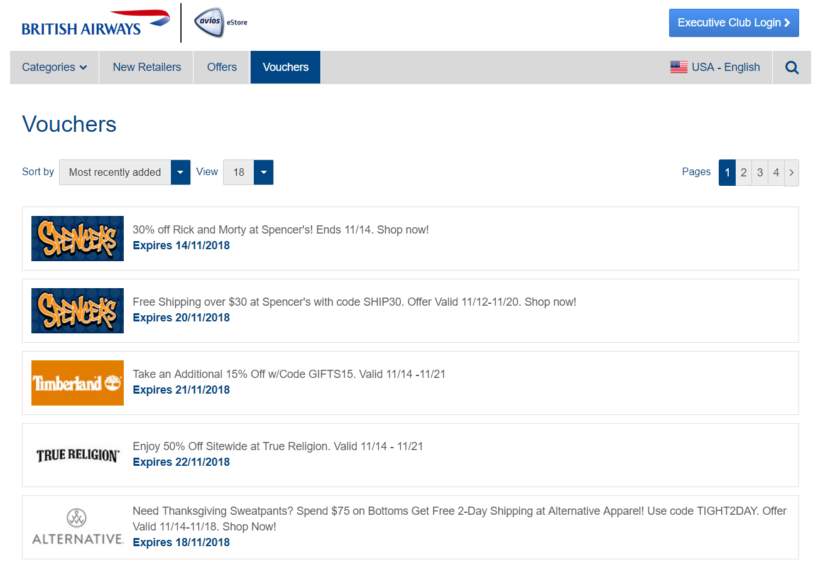Open the USA - English language selector

715,67
